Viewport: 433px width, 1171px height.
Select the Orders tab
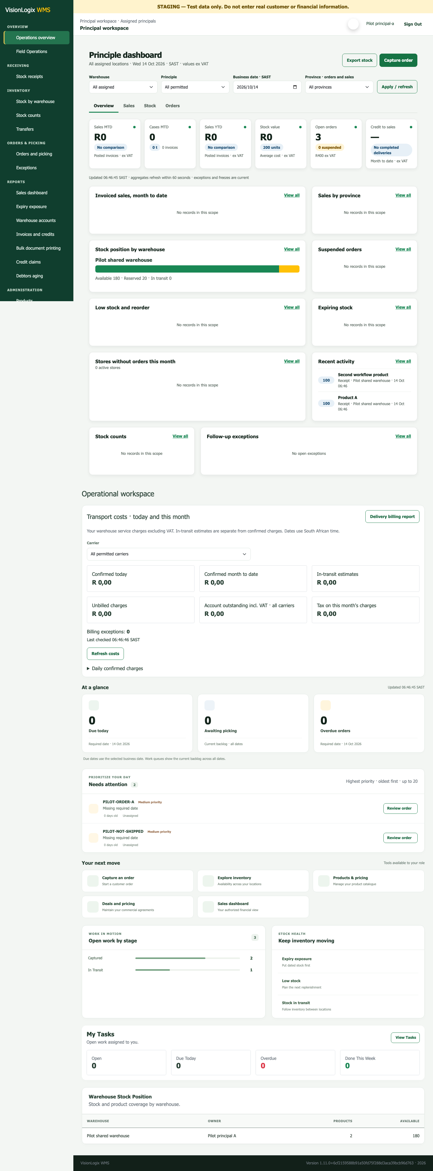(173, 106)
